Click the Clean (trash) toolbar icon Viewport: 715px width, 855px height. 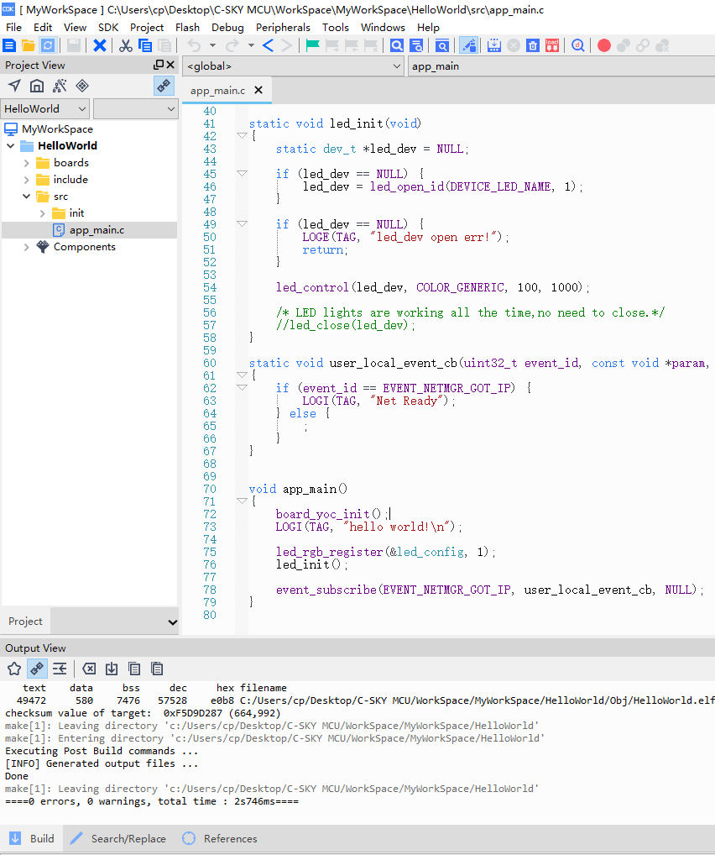click(533, 46)
